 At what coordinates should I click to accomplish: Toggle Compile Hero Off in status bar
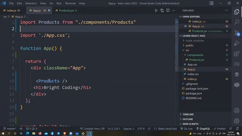click(92, 128)
